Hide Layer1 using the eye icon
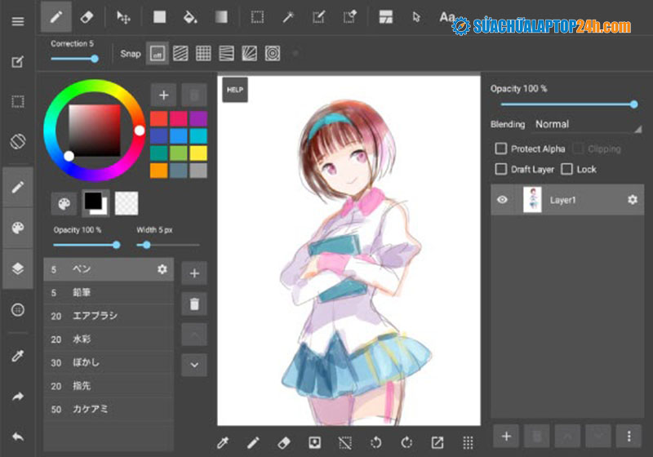 coord(503,200)
